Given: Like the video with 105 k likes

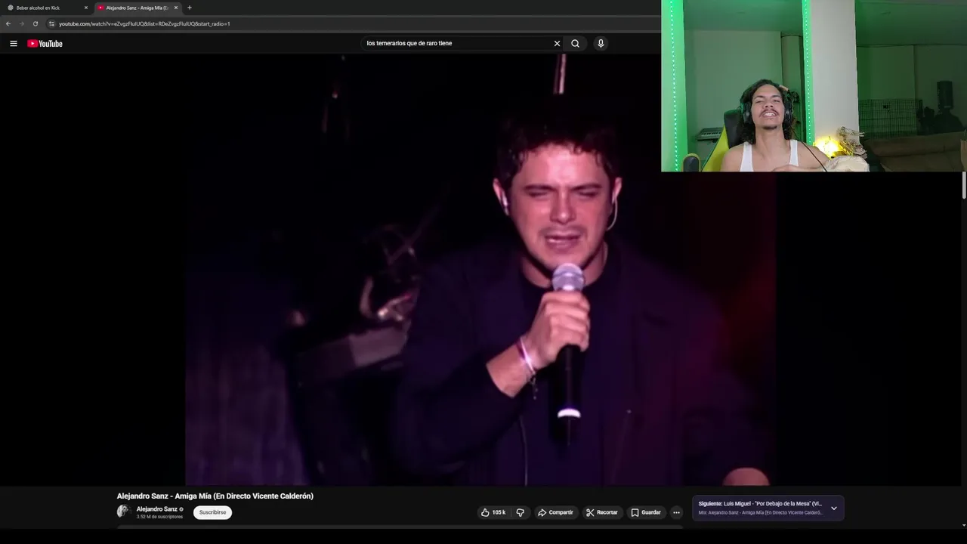Looking at the screenshot, I should [493, 512].
